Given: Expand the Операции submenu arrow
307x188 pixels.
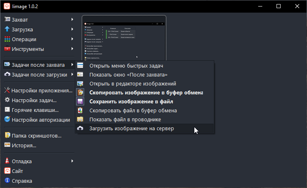Looking at the screenshot, I should point(72,39).
